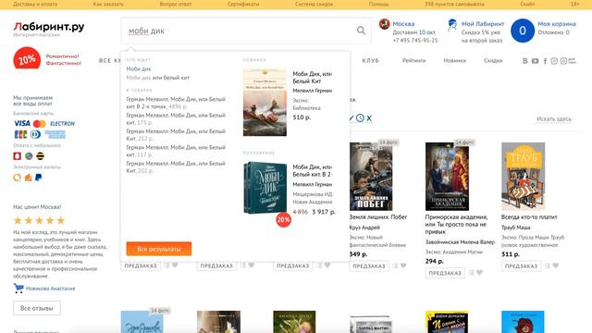Screen dimensions: 592x333
Task: Open the whale-cover Моби Дик thumbnail
Action: coord(265,103)
